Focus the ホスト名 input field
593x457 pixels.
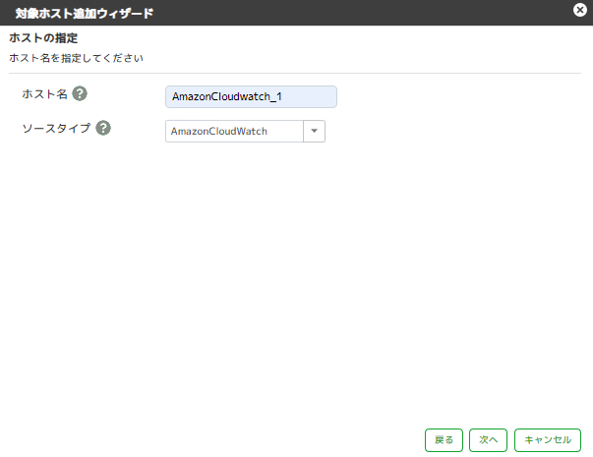pyautogui.click(x=251, y=96)
